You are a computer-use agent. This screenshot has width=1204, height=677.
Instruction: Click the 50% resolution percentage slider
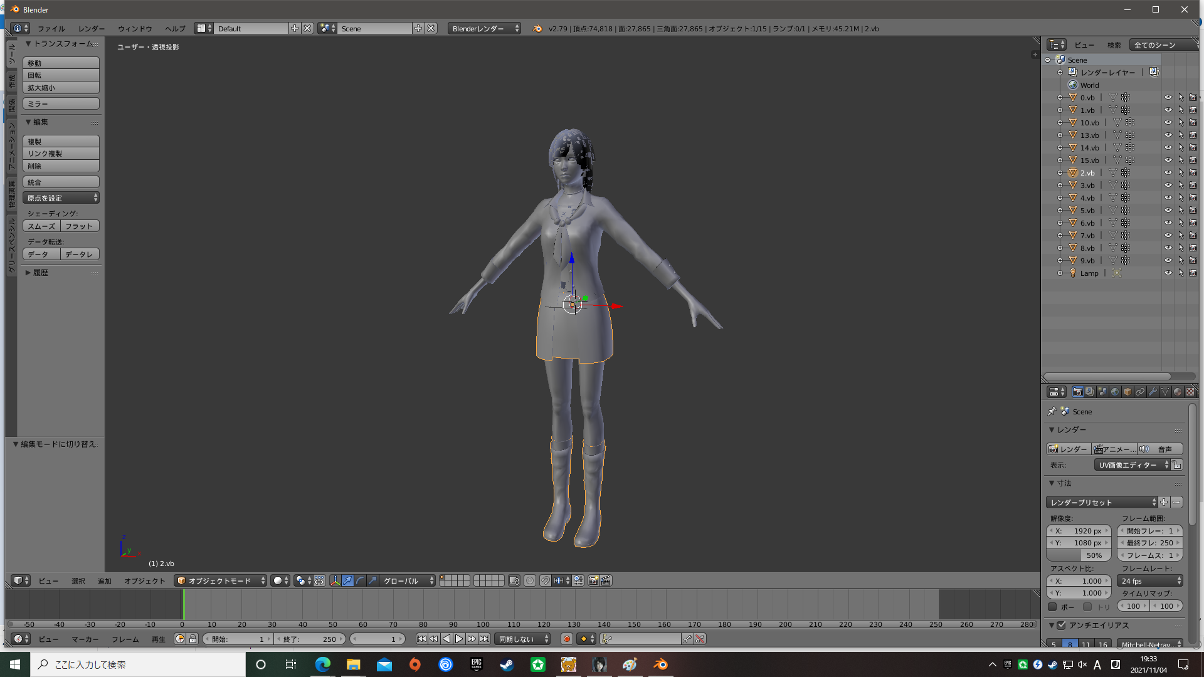click(1078, 555)
